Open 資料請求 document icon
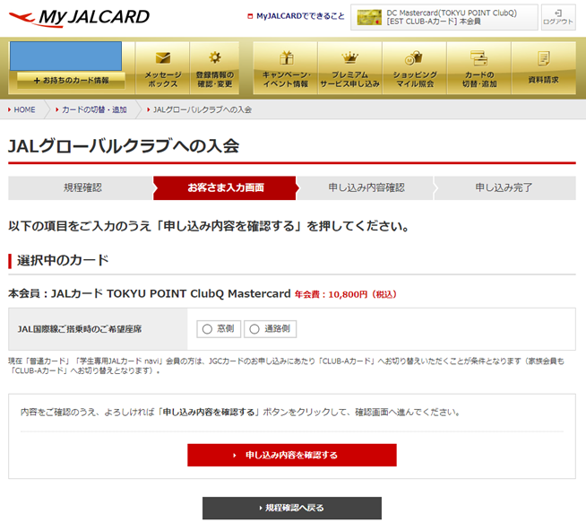The width and height of the screenshot is (586, 522). [543, 58]
